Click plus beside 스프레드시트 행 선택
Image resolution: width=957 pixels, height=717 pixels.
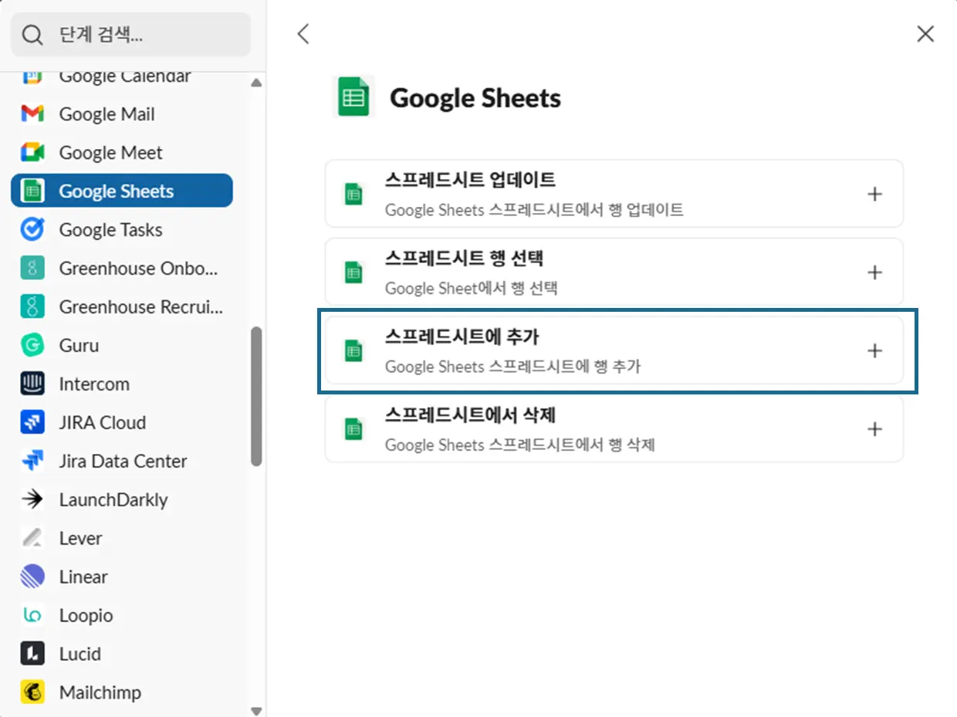coord(874,272)
